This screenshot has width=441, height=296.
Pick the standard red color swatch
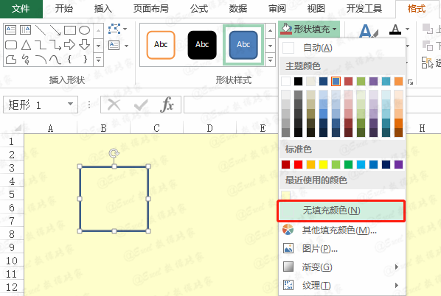pyautogui.click(x=298, y=165)
